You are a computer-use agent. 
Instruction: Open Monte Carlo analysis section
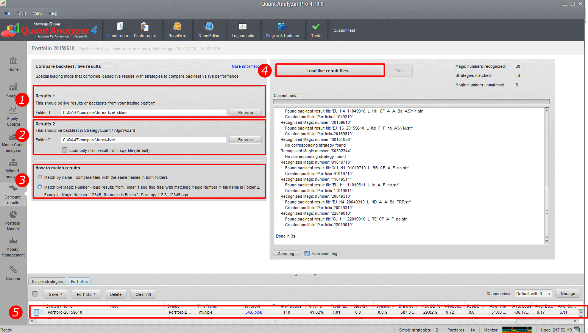click(x=13, y=143)
